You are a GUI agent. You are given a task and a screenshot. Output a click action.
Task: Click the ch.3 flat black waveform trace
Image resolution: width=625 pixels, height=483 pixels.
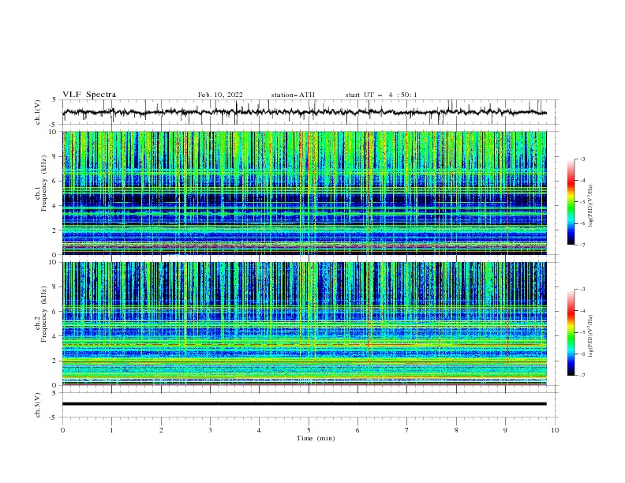tap(304, 404)
